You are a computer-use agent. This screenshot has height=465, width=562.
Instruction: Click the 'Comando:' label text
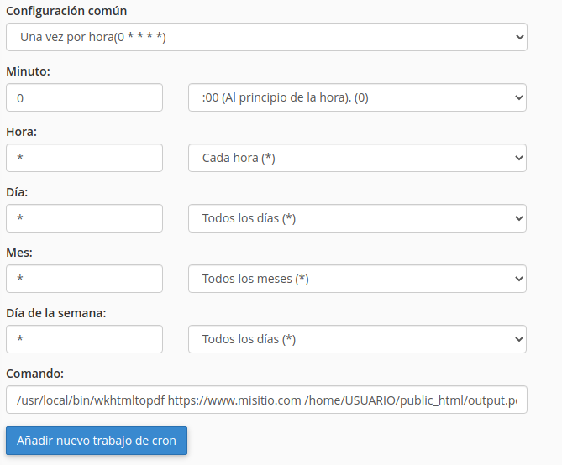[x=34, y=374]
